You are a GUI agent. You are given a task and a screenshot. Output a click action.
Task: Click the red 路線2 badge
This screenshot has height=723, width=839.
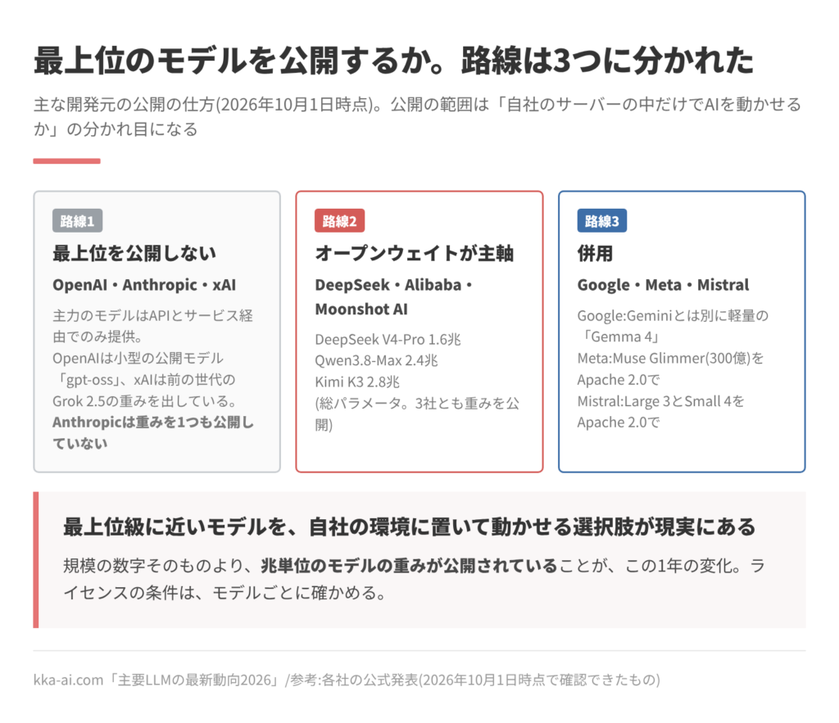(x=340, y=221)
